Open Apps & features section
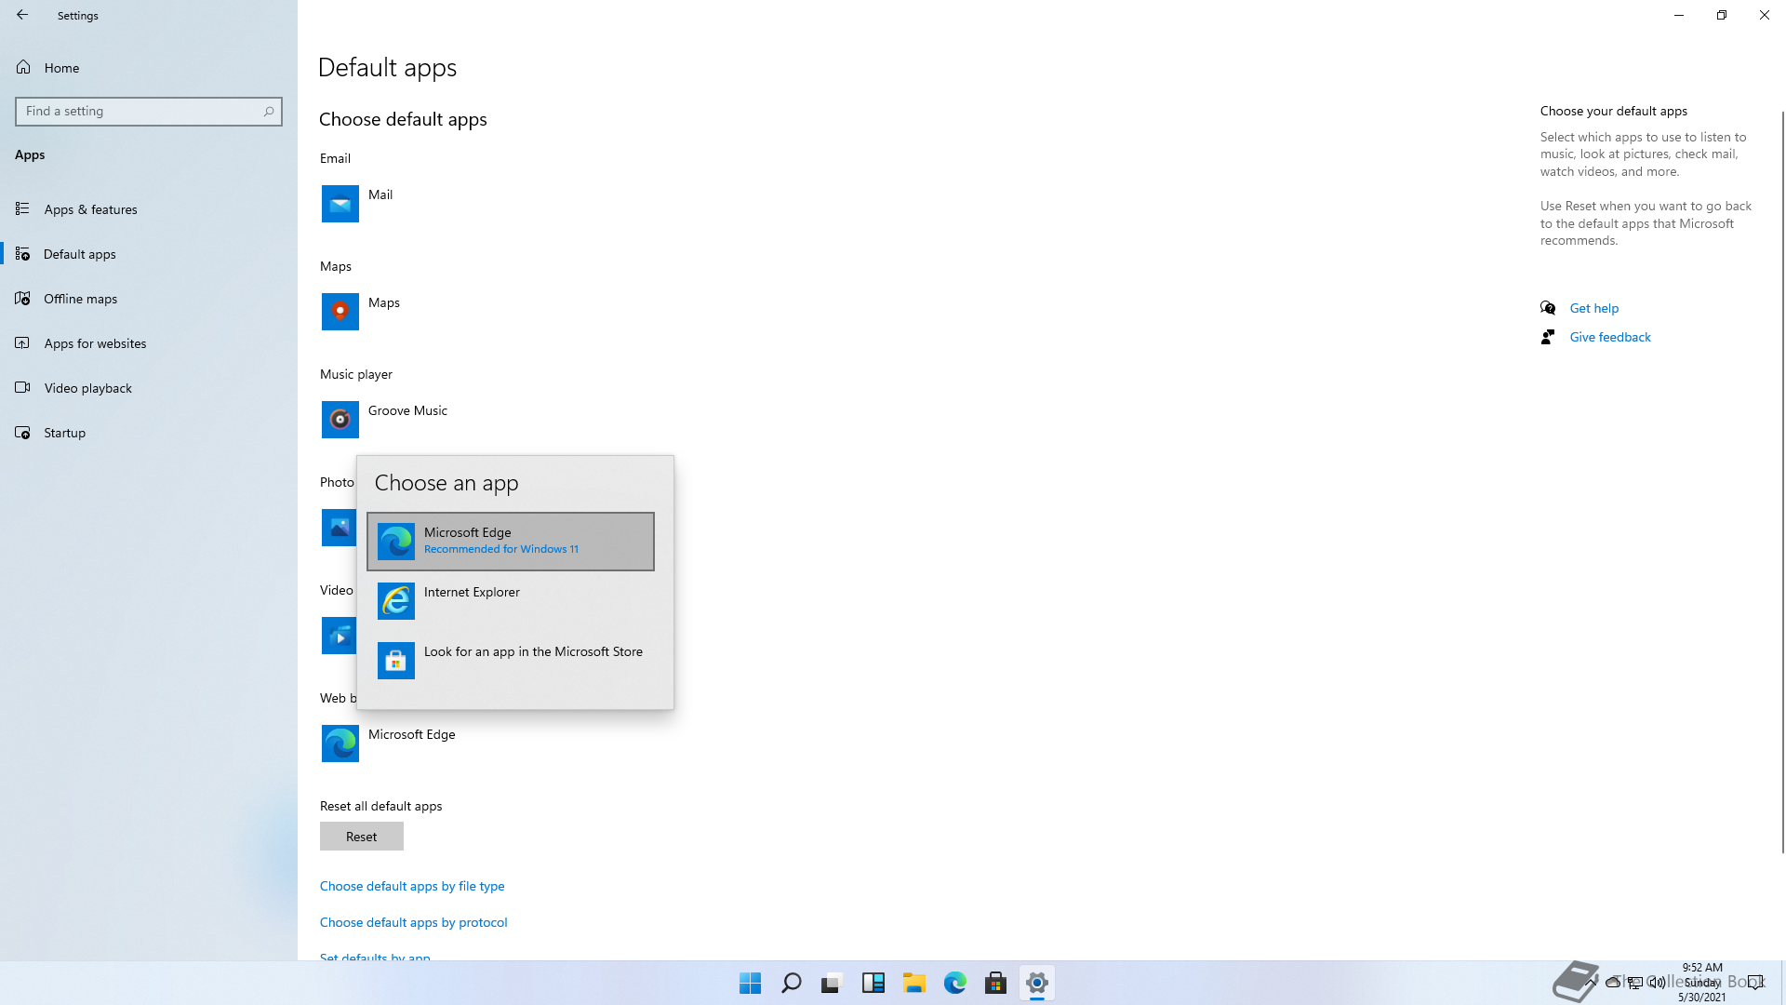This screenshot has width=1786, height=1005. pyautogui.click(x=149, y=209)
